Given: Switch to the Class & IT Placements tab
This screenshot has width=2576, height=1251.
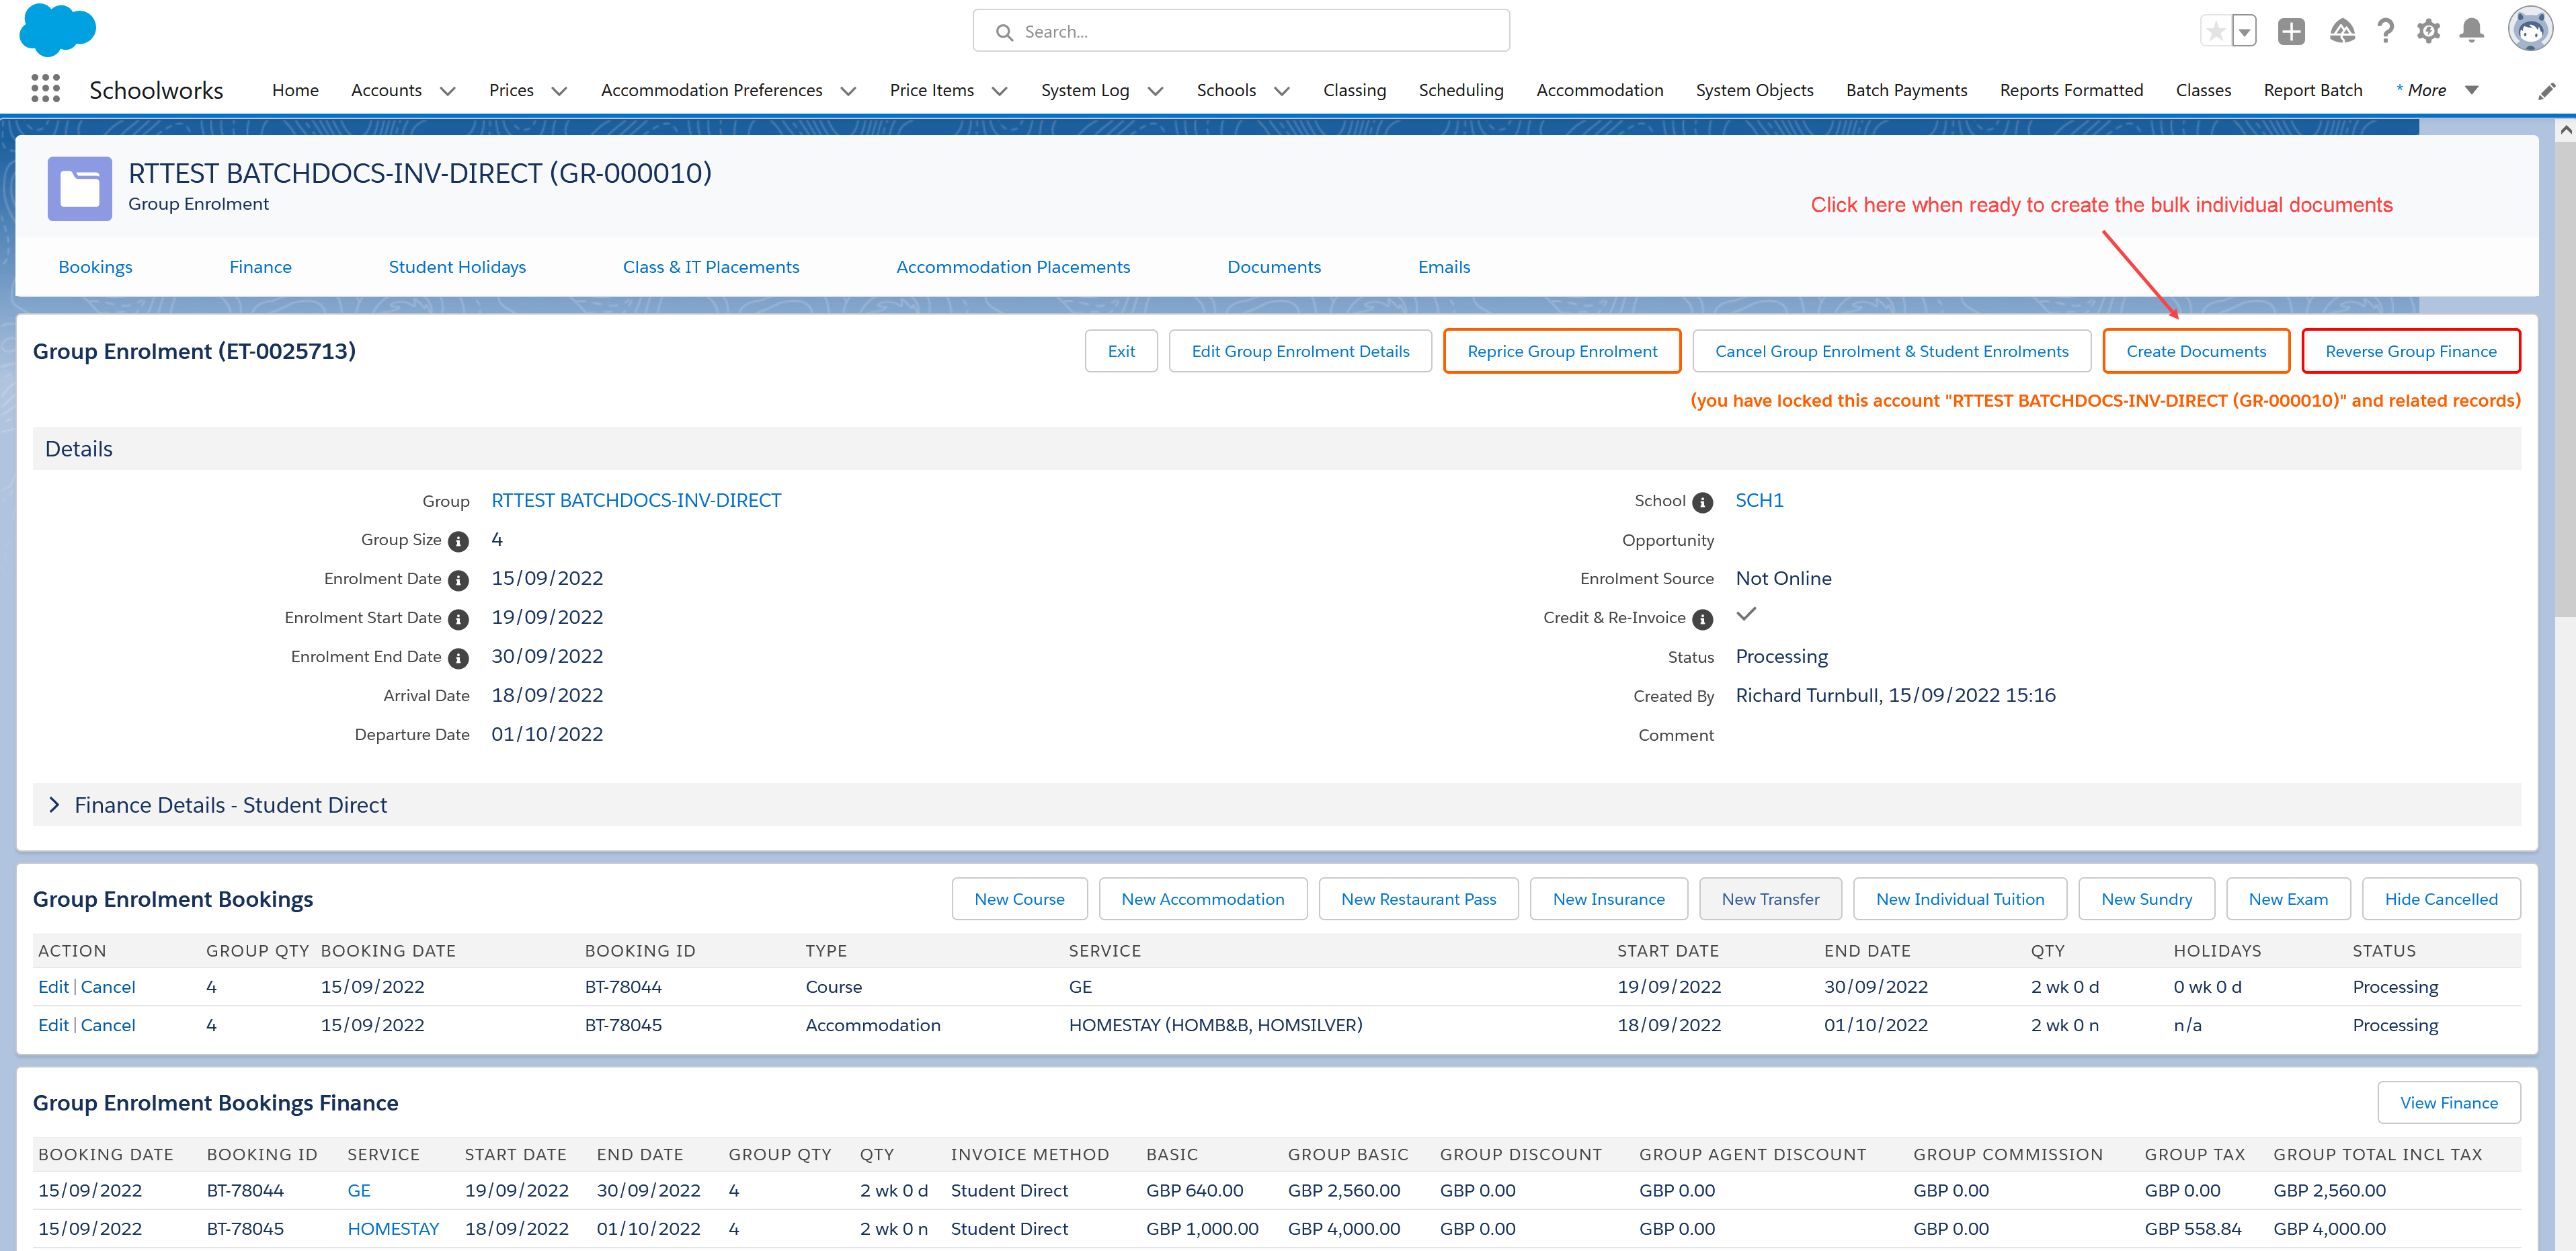Looking at the screenshot, I should 710,267.
